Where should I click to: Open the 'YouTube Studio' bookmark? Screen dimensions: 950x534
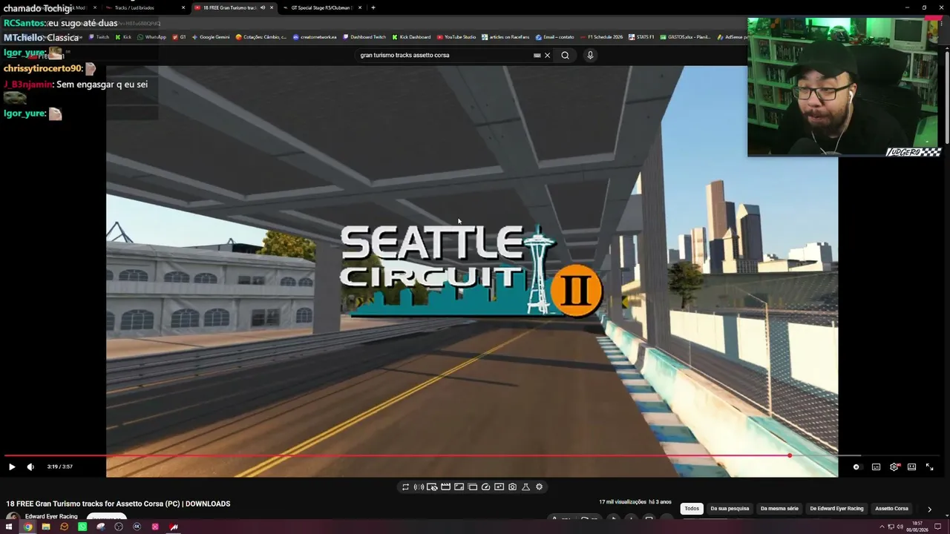456,37
